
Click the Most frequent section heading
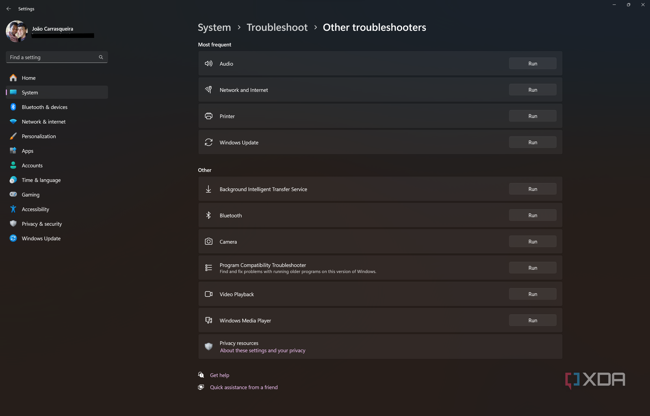215,45
